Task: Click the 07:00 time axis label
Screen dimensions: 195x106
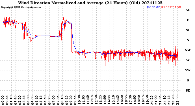Action: tap(54, 100)
